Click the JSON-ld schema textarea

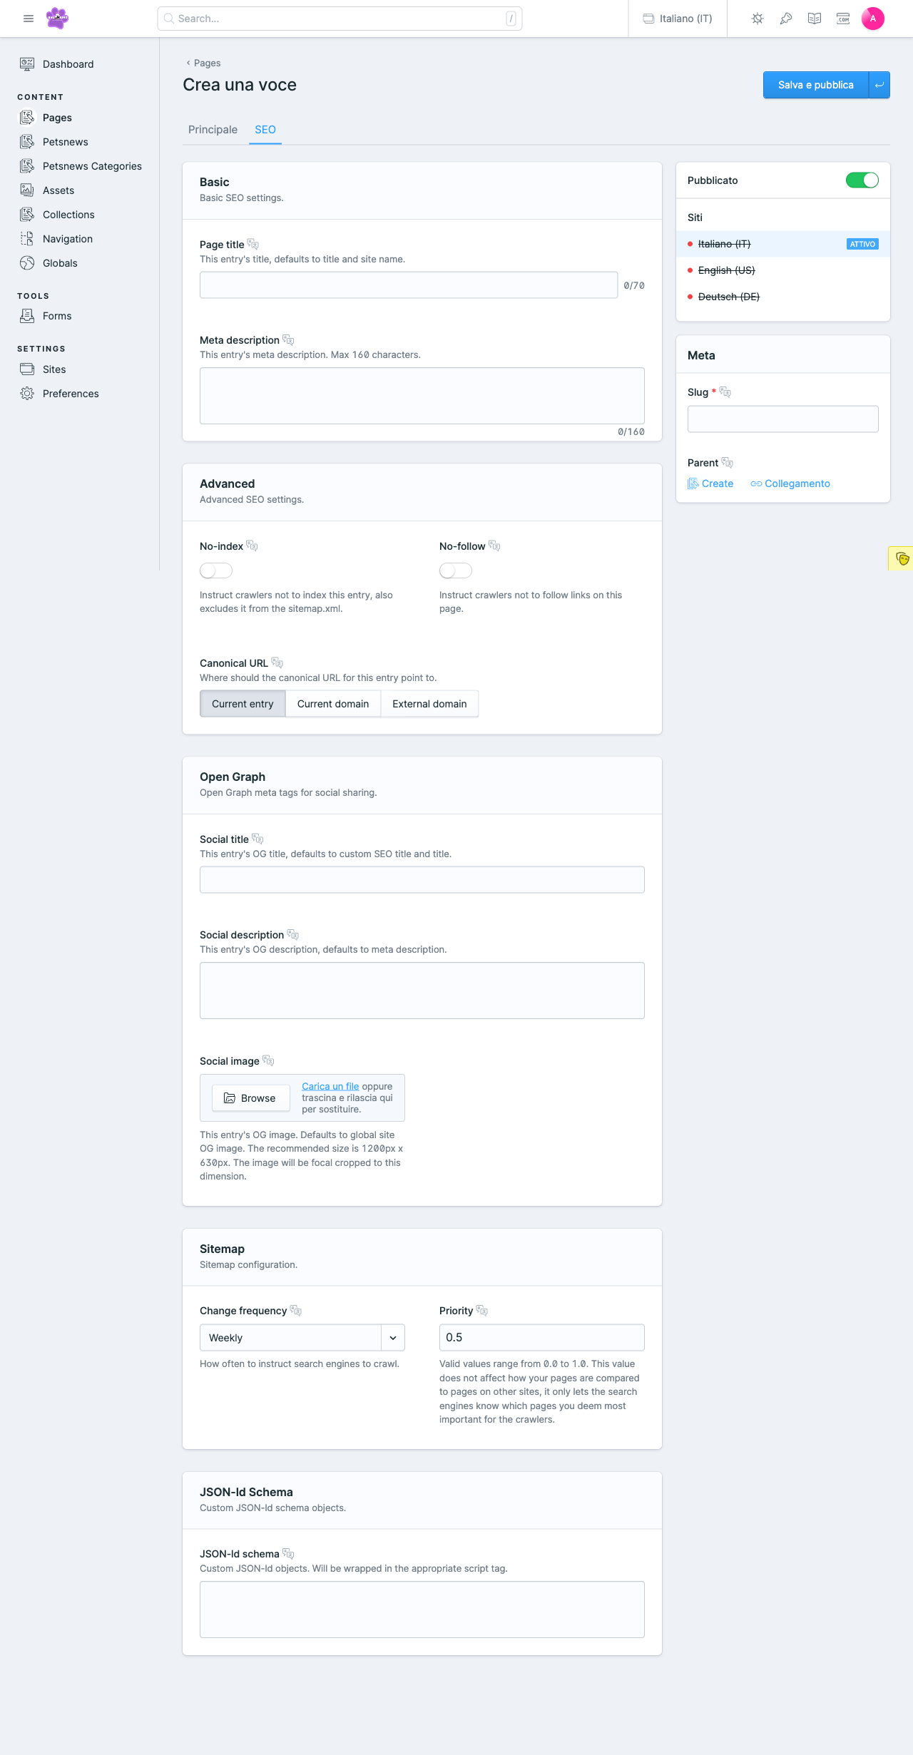(422, 1610)
